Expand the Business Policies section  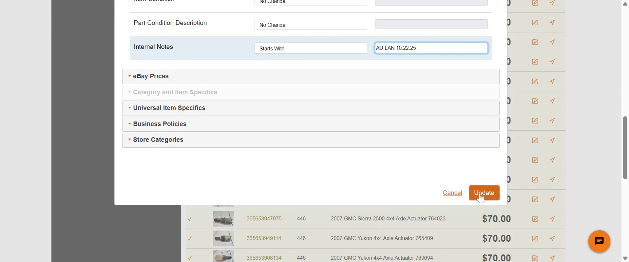pyautogui.click(x=311, y=124)
